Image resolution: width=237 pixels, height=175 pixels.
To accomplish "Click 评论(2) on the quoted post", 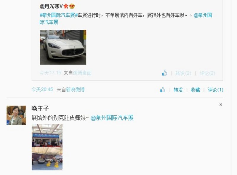I will (207, 73).
